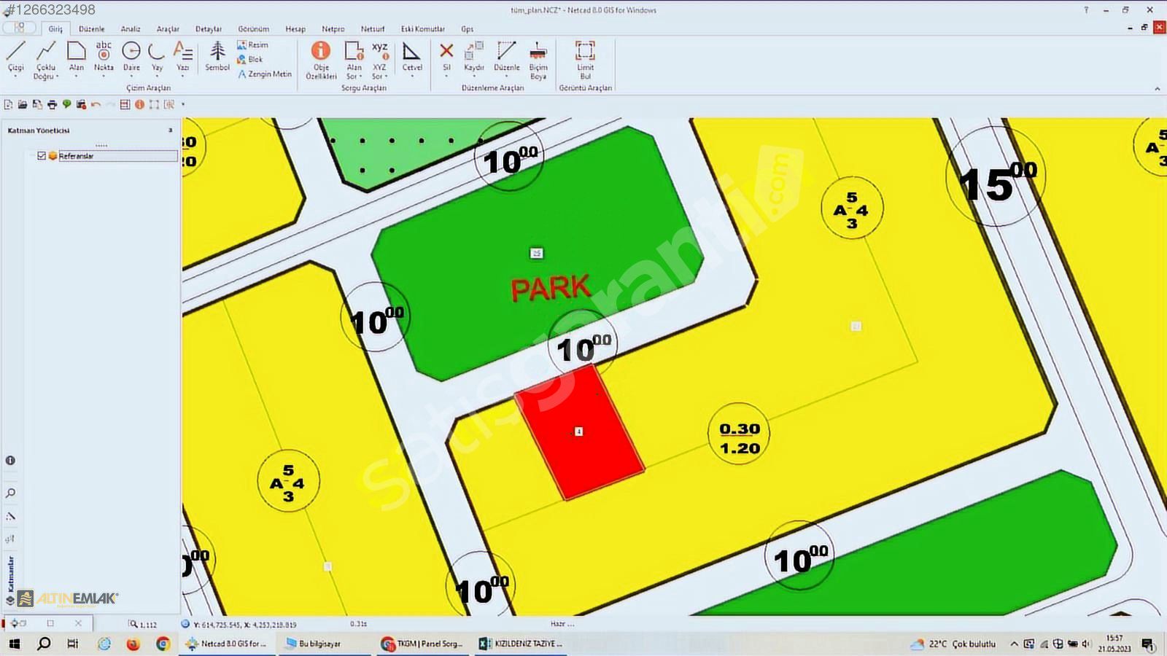Uncheck the Referanslar layer checkbox

click(42, 156)
